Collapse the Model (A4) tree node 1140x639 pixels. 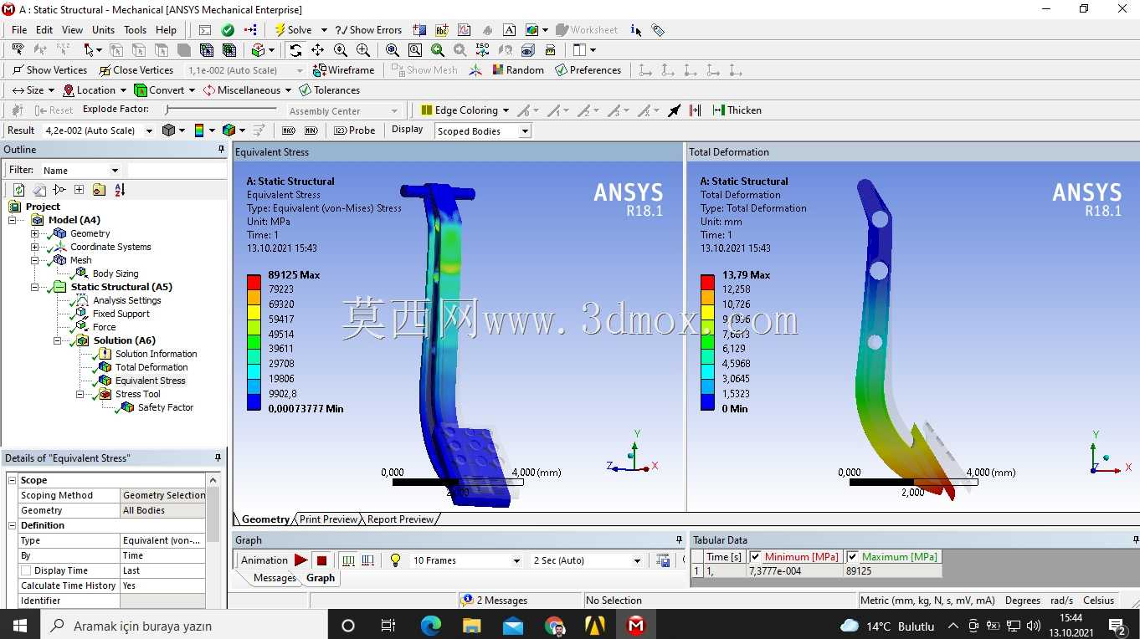pos(13,220)
